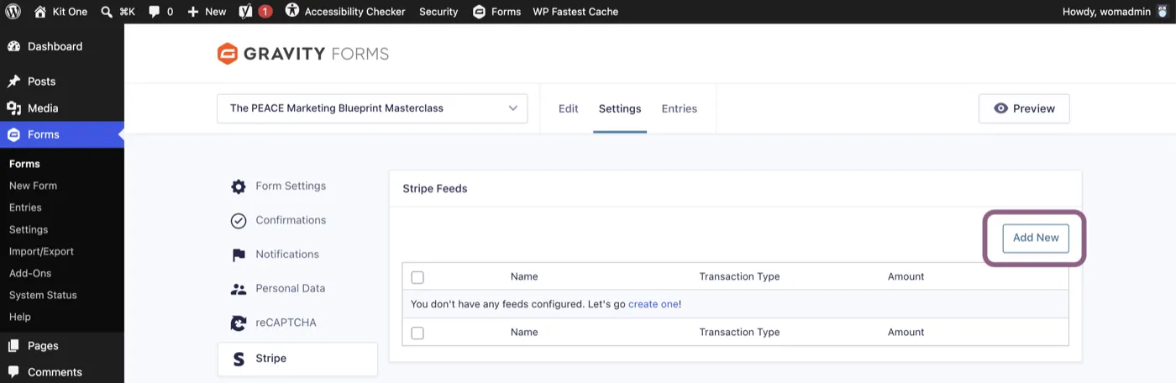
Task: Click the Stripe S icon
Action: (x=239, y=359)
